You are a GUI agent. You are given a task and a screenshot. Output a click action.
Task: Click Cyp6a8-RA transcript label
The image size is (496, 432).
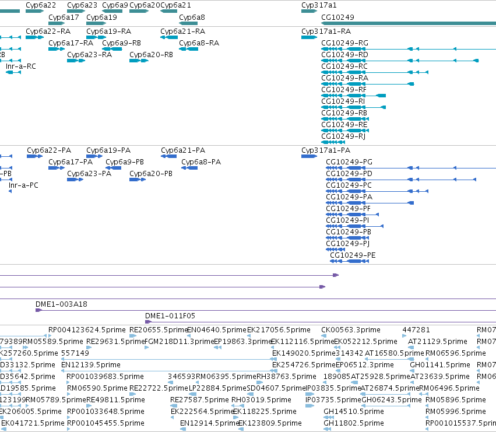tap(199, 43)
